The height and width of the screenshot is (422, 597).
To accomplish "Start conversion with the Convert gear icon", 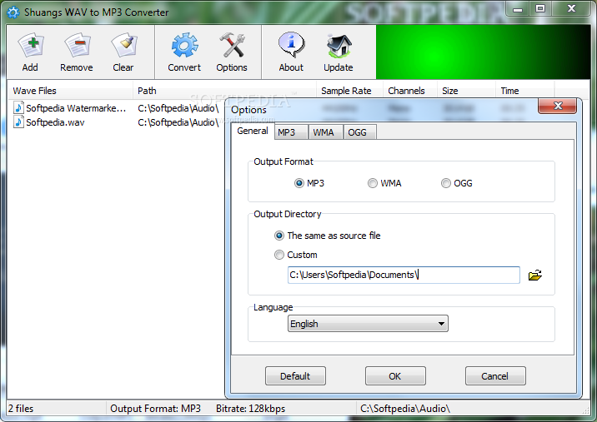I will (x=184, y=46).
